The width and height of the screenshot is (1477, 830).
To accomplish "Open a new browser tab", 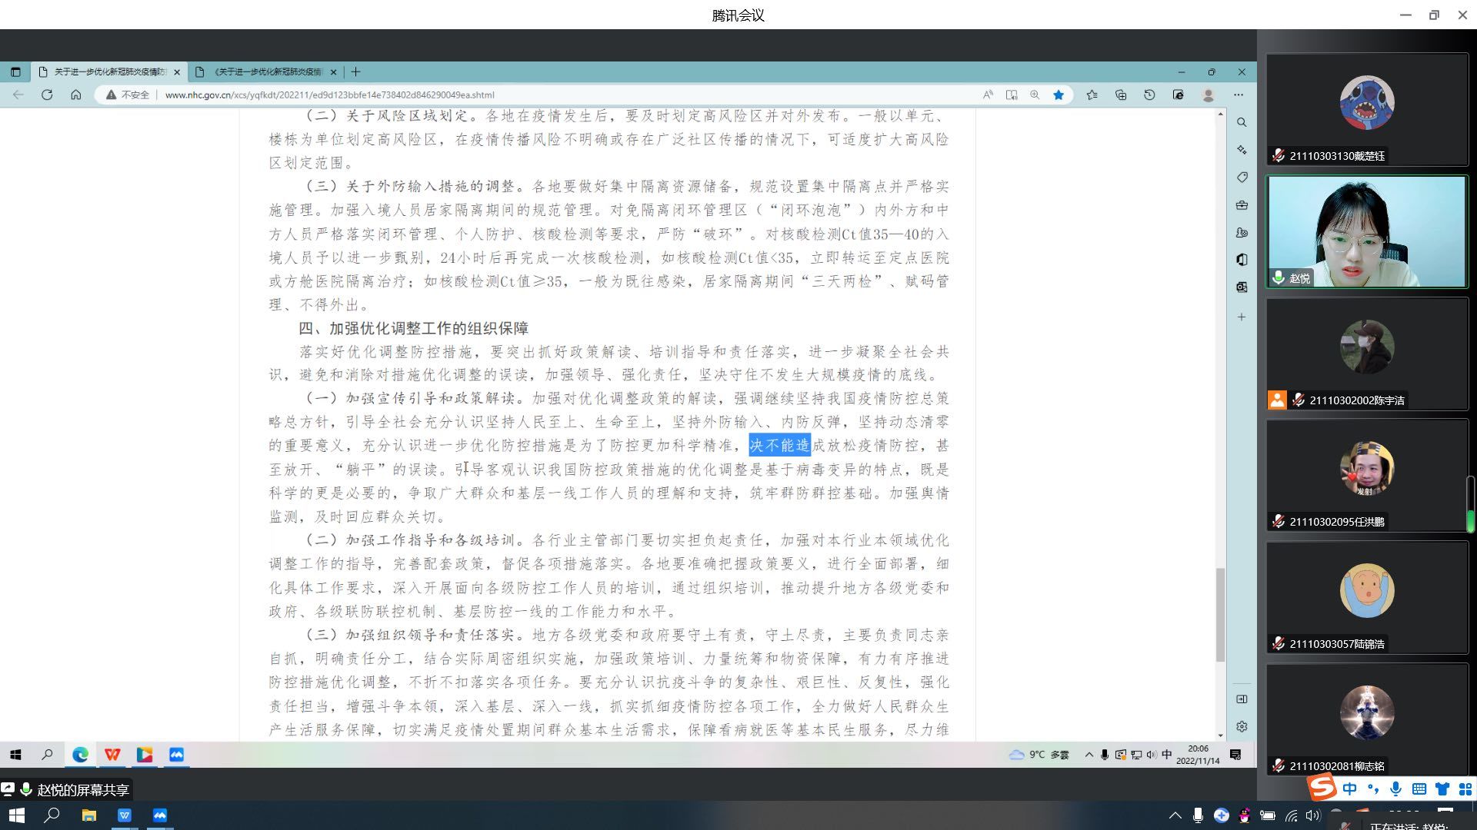I will pos(355,71).
